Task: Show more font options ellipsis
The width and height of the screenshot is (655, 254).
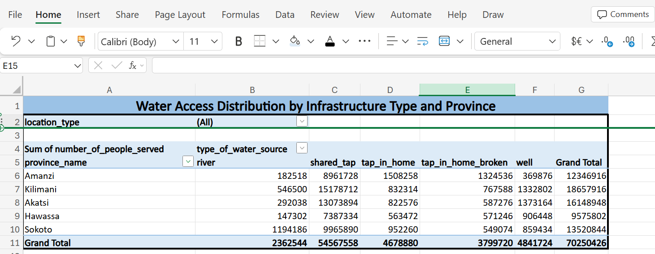Action: coord(364,41)
